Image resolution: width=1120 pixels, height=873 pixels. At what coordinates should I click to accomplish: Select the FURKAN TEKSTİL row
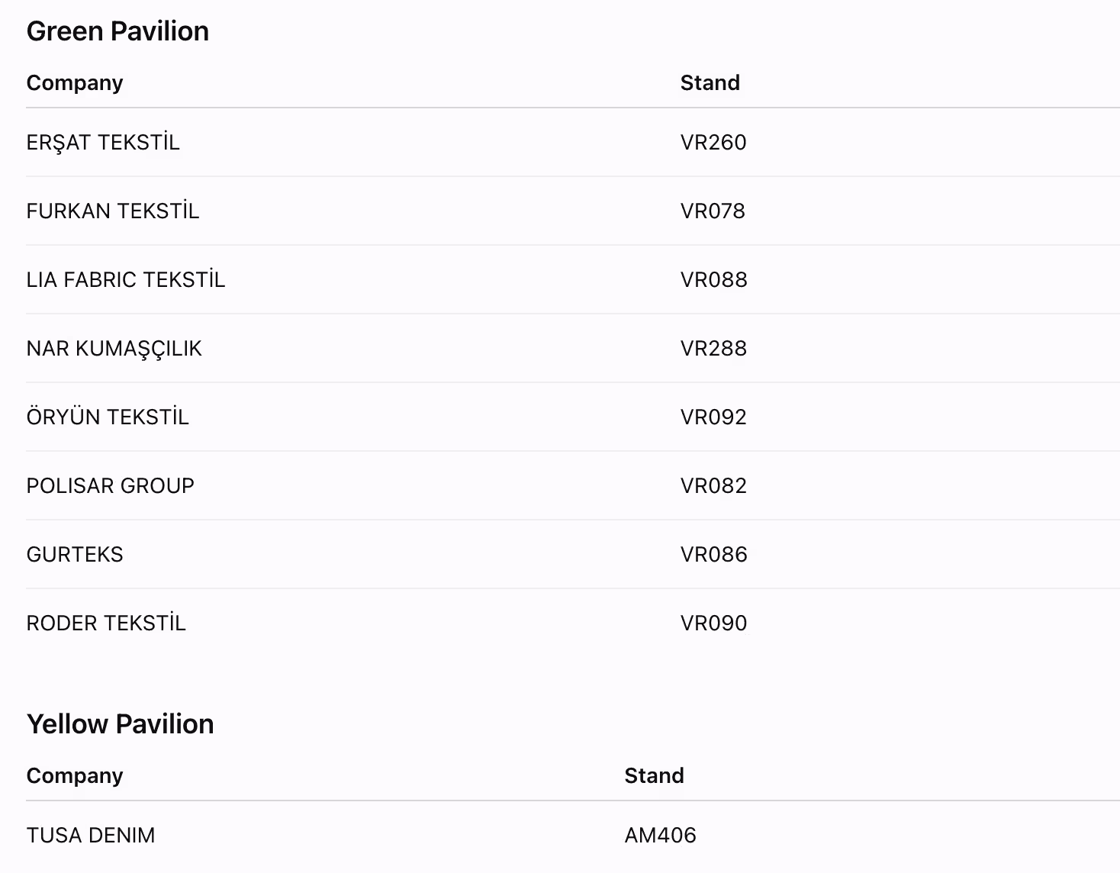click(x=573, y=211)
